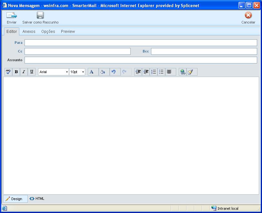Open the Opções tab
This screenshot has width=262, height=213.
click(48, 32)
